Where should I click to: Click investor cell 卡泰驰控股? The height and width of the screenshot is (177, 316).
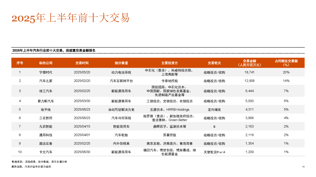(169, 81)
